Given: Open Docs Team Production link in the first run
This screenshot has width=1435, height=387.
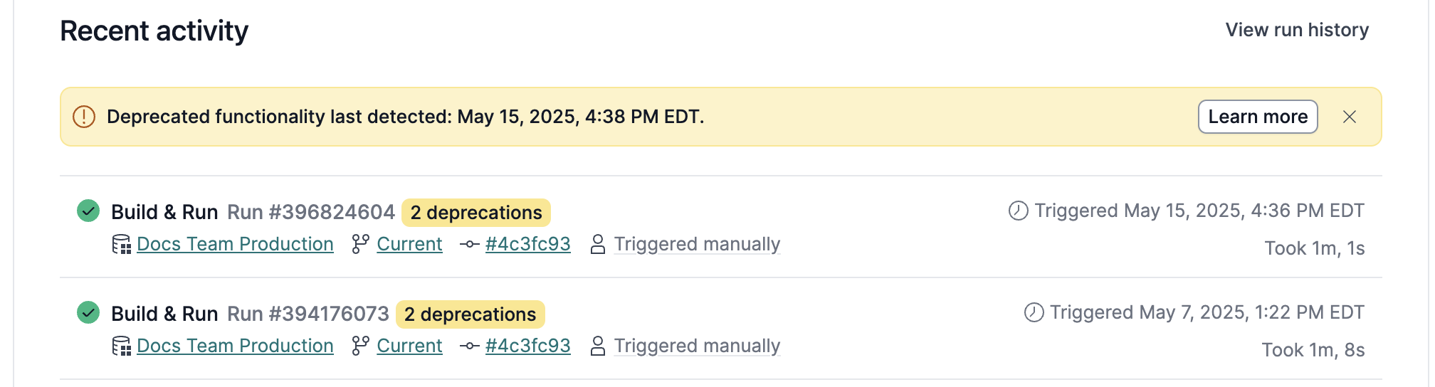Looking at the screenshot, I should pyautogui.click(x=235, y=245).
